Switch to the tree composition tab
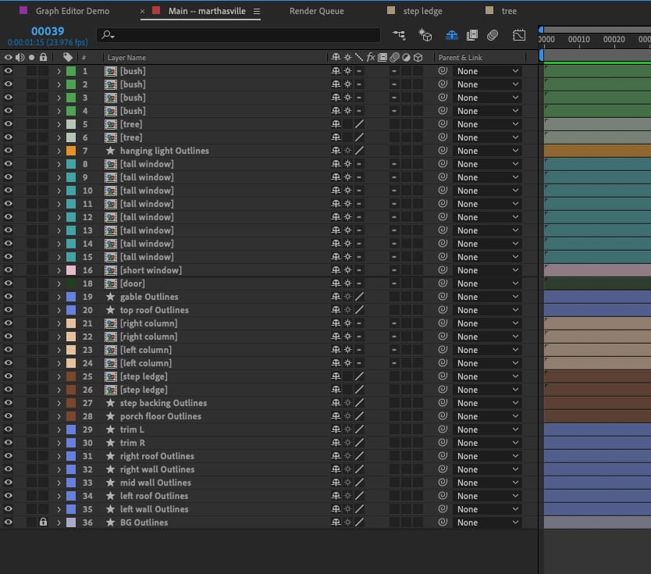The height and width of the screenshot is (574, 651). 509,11
